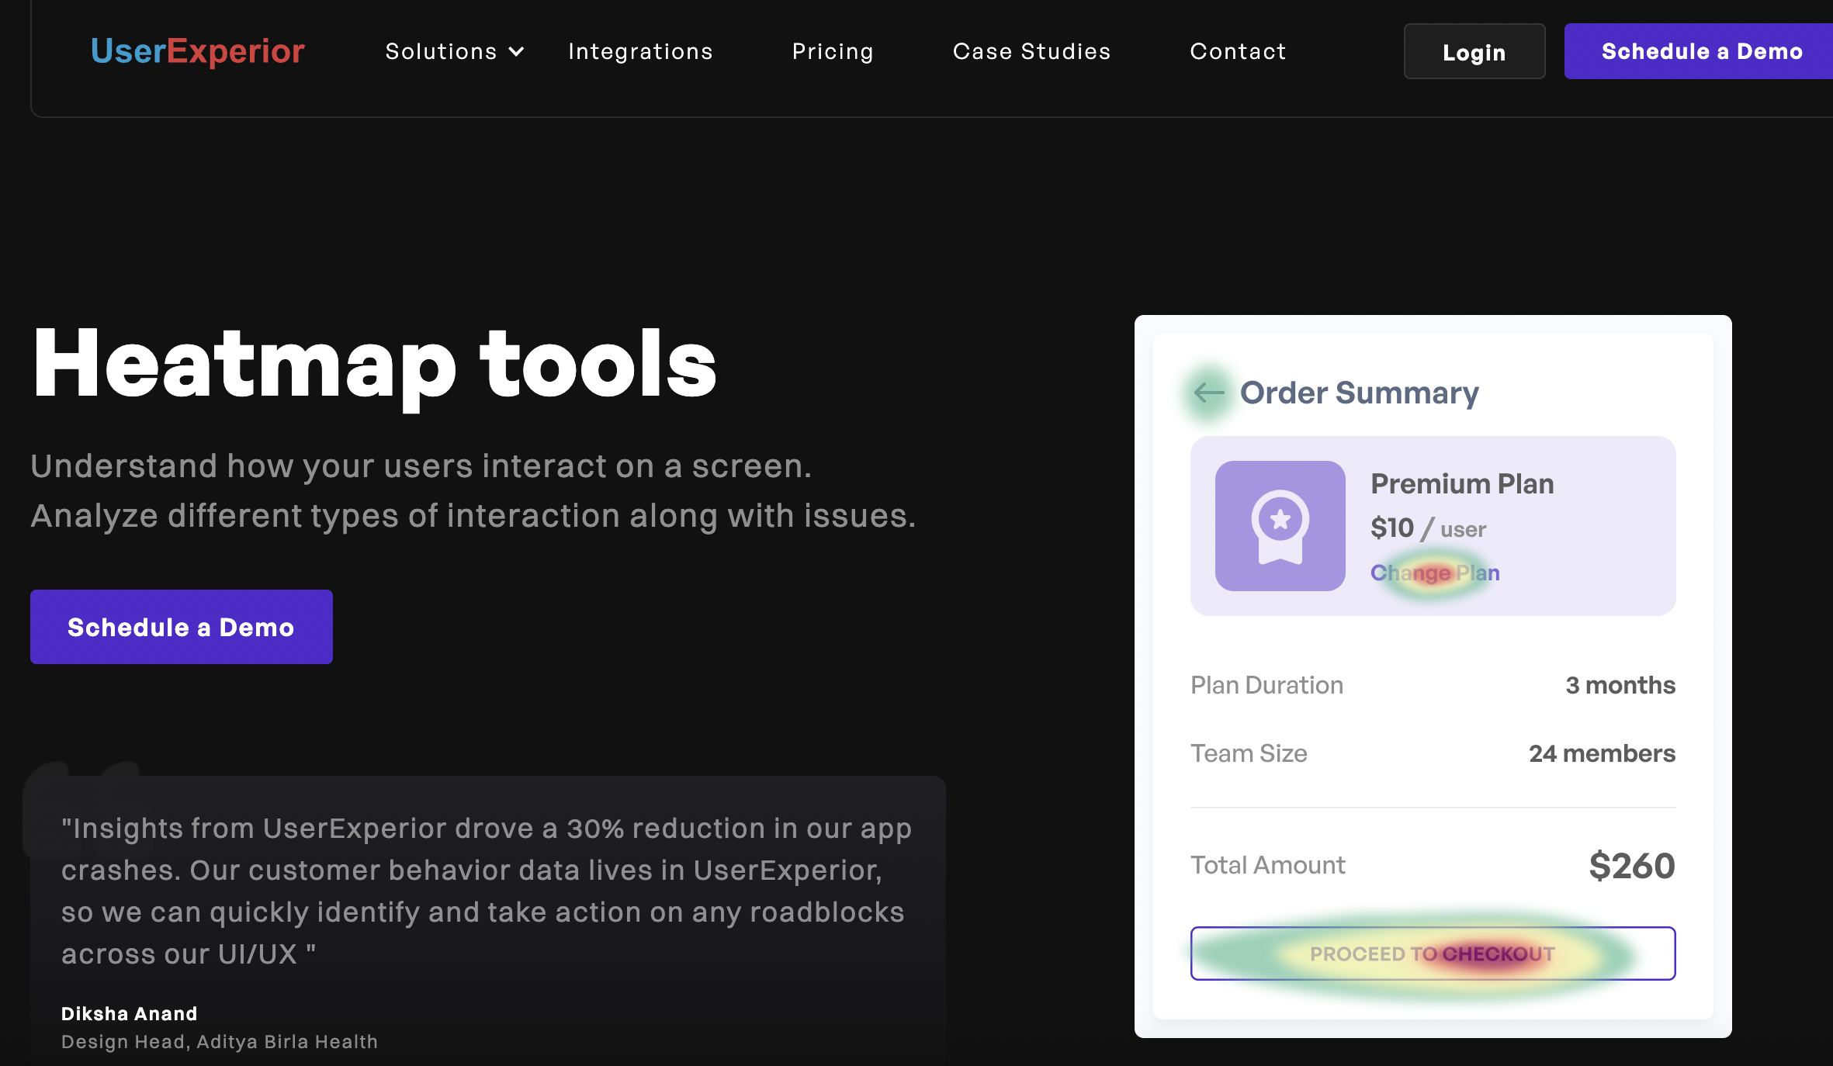Image resolution: width=1833 pixels, height=1066 pixels.
Task: Click the Plan Duration value showing 3 months
Action: tap(1620, 684)
